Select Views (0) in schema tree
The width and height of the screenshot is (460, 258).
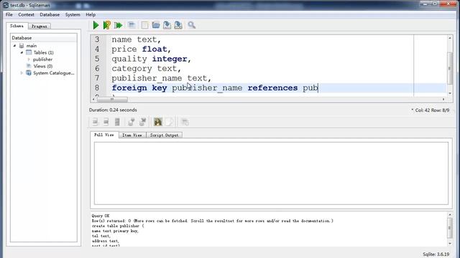(43, 66)
